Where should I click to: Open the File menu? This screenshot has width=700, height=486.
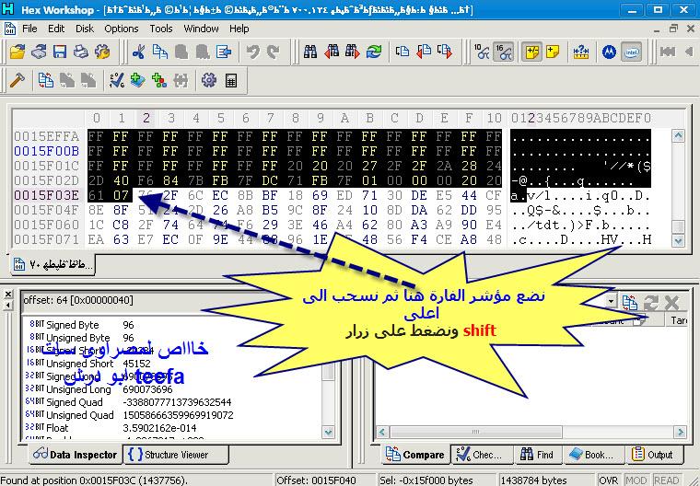click(29, 29)
